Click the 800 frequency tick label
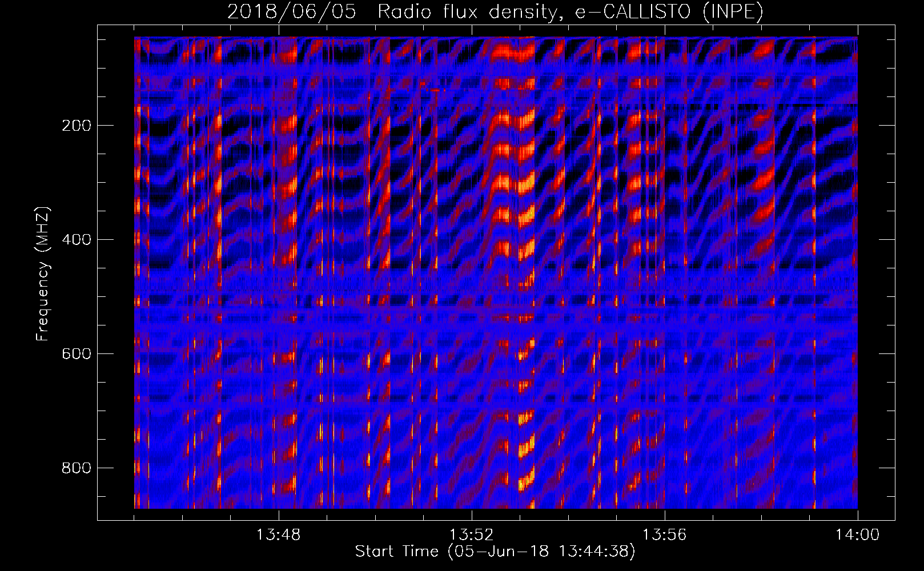Image resolution: width=924 pixels, height=571 pixels. [x=77, y=468]
